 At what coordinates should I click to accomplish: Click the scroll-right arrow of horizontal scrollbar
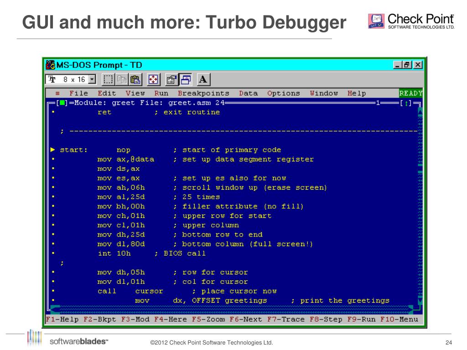coord(411,309)
